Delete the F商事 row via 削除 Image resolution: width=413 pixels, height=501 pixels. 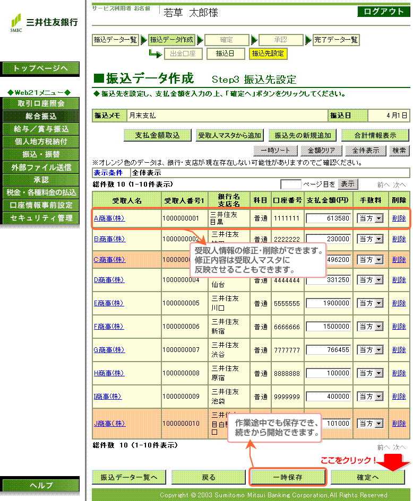(x=399, y=327)
